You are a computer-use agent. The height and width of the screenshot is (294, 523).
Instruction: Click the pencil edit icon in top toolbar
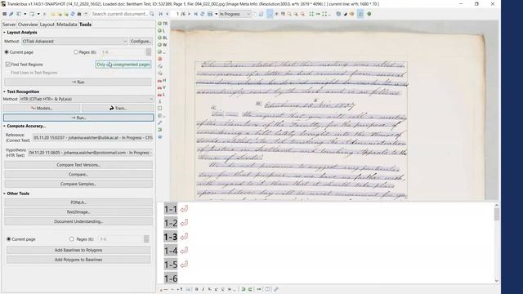(11, 14)
